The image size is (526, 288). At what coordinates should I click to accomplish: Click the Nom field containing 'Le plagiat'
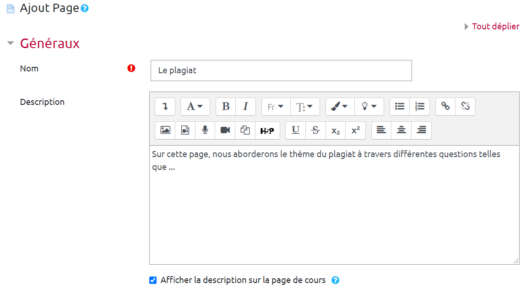click(281, 71)
